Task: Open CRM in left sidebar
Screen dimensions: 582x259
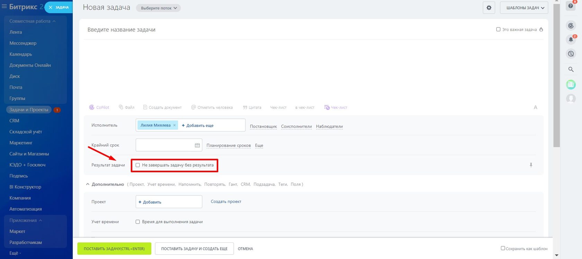Action: point(14,120)
